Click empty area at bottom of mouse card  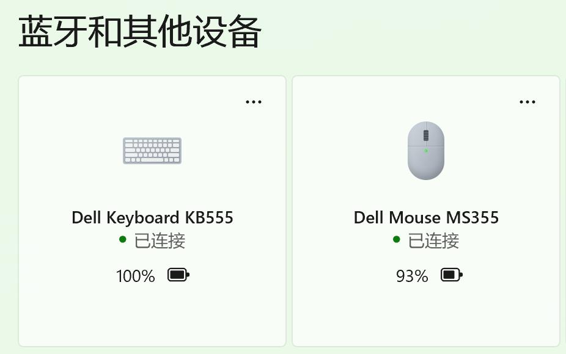pyautogui.click(x=426, y=317)
